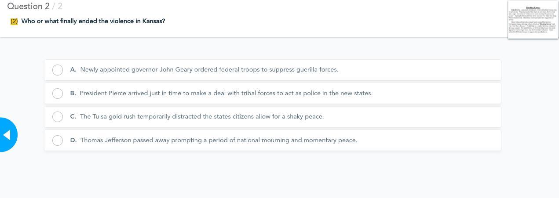Click the Question 2 heading
The height and width of the screenshot is (198, 559).
(28, 6)
